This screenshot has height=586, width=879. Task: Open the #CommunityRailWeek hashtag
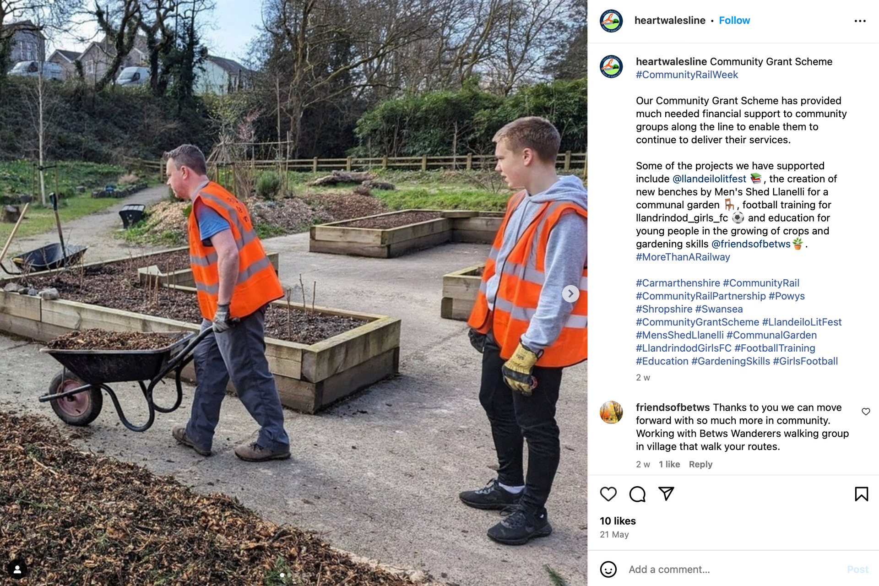point(687,75)
